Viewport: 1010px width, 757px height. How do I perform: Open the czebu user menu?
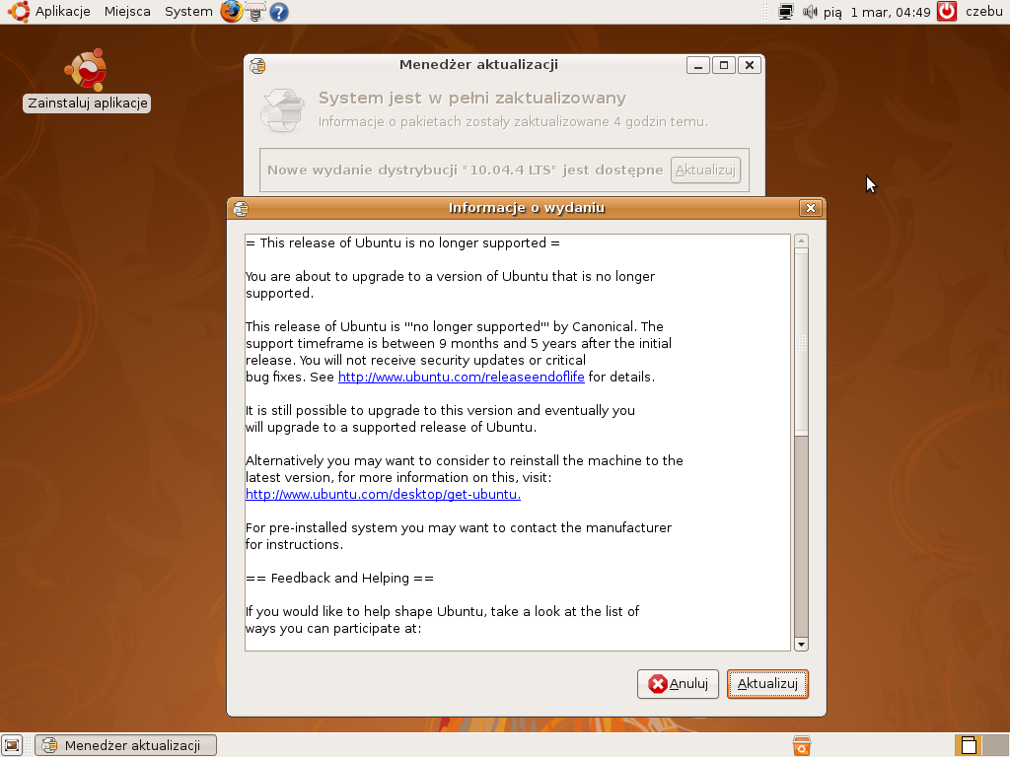tap(983, 12)
